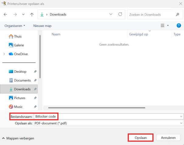Click the Annuleren button

pyautogui.click(x=168, y=138)
